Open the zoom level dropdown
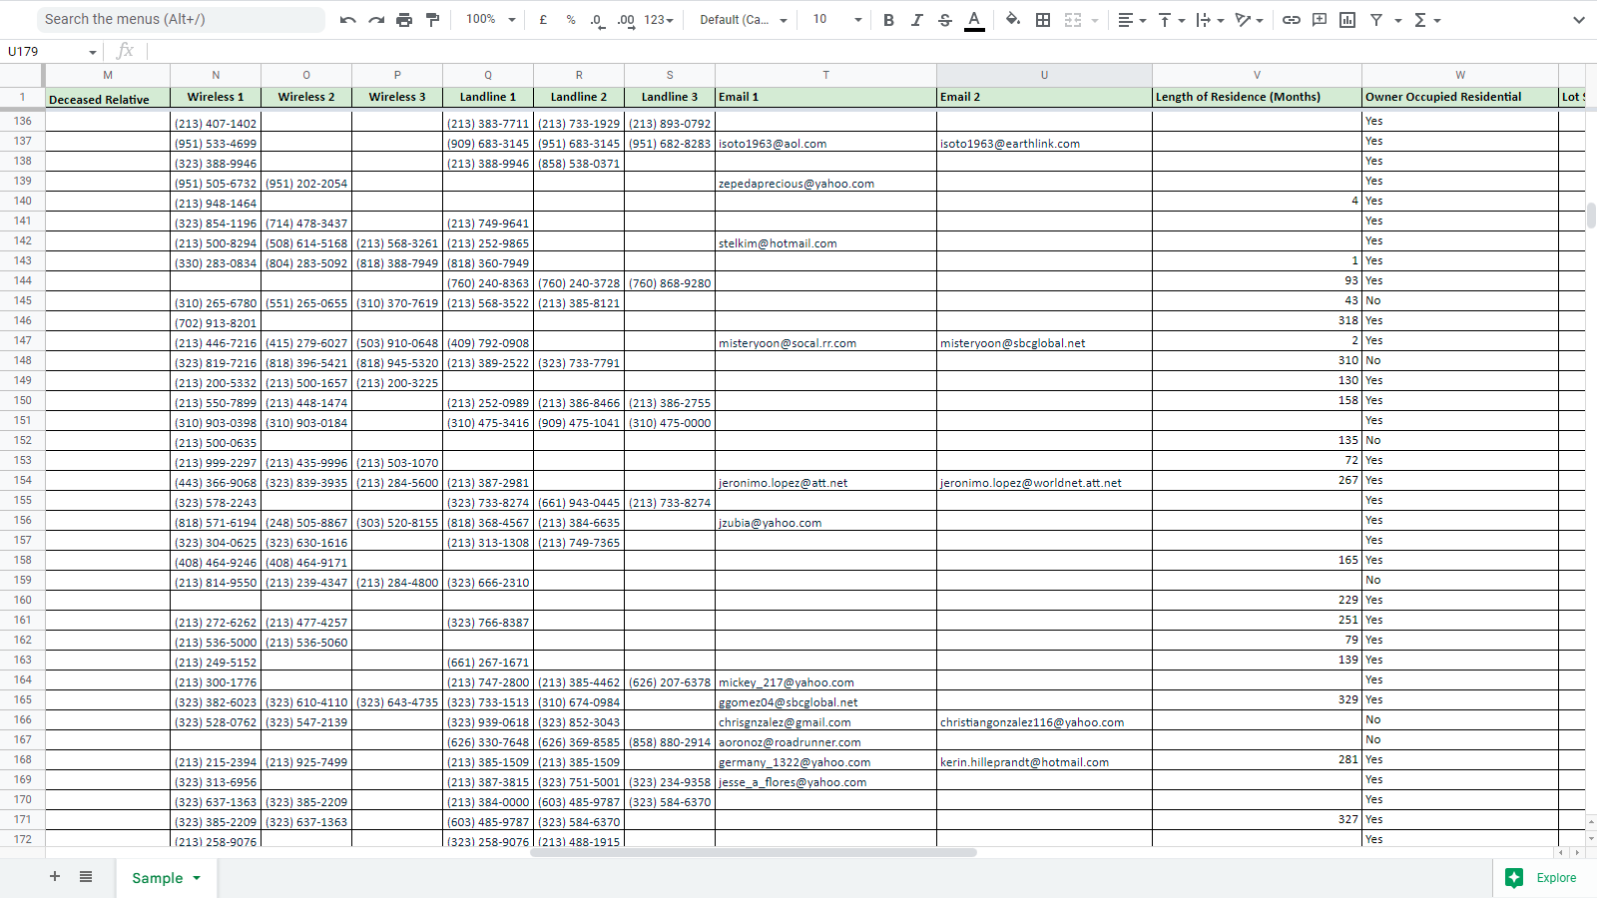The image size is (1597, 898). (x=491, y=20)
